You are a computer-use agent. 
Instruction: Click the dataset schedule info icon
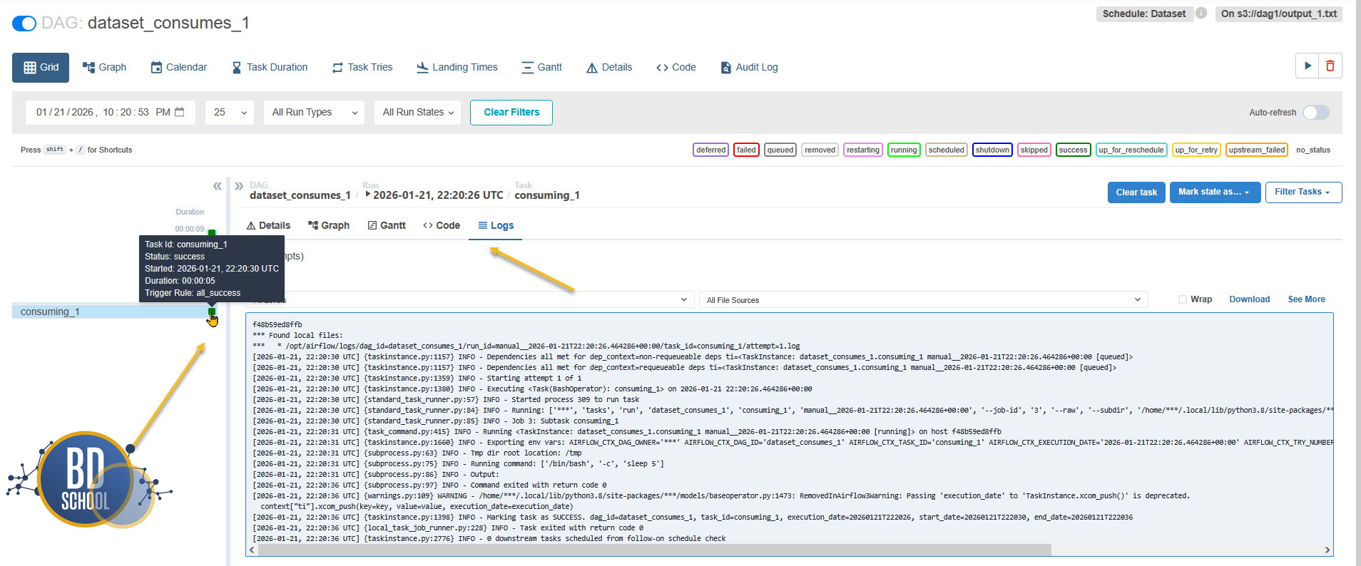(x=1201, y=14)
